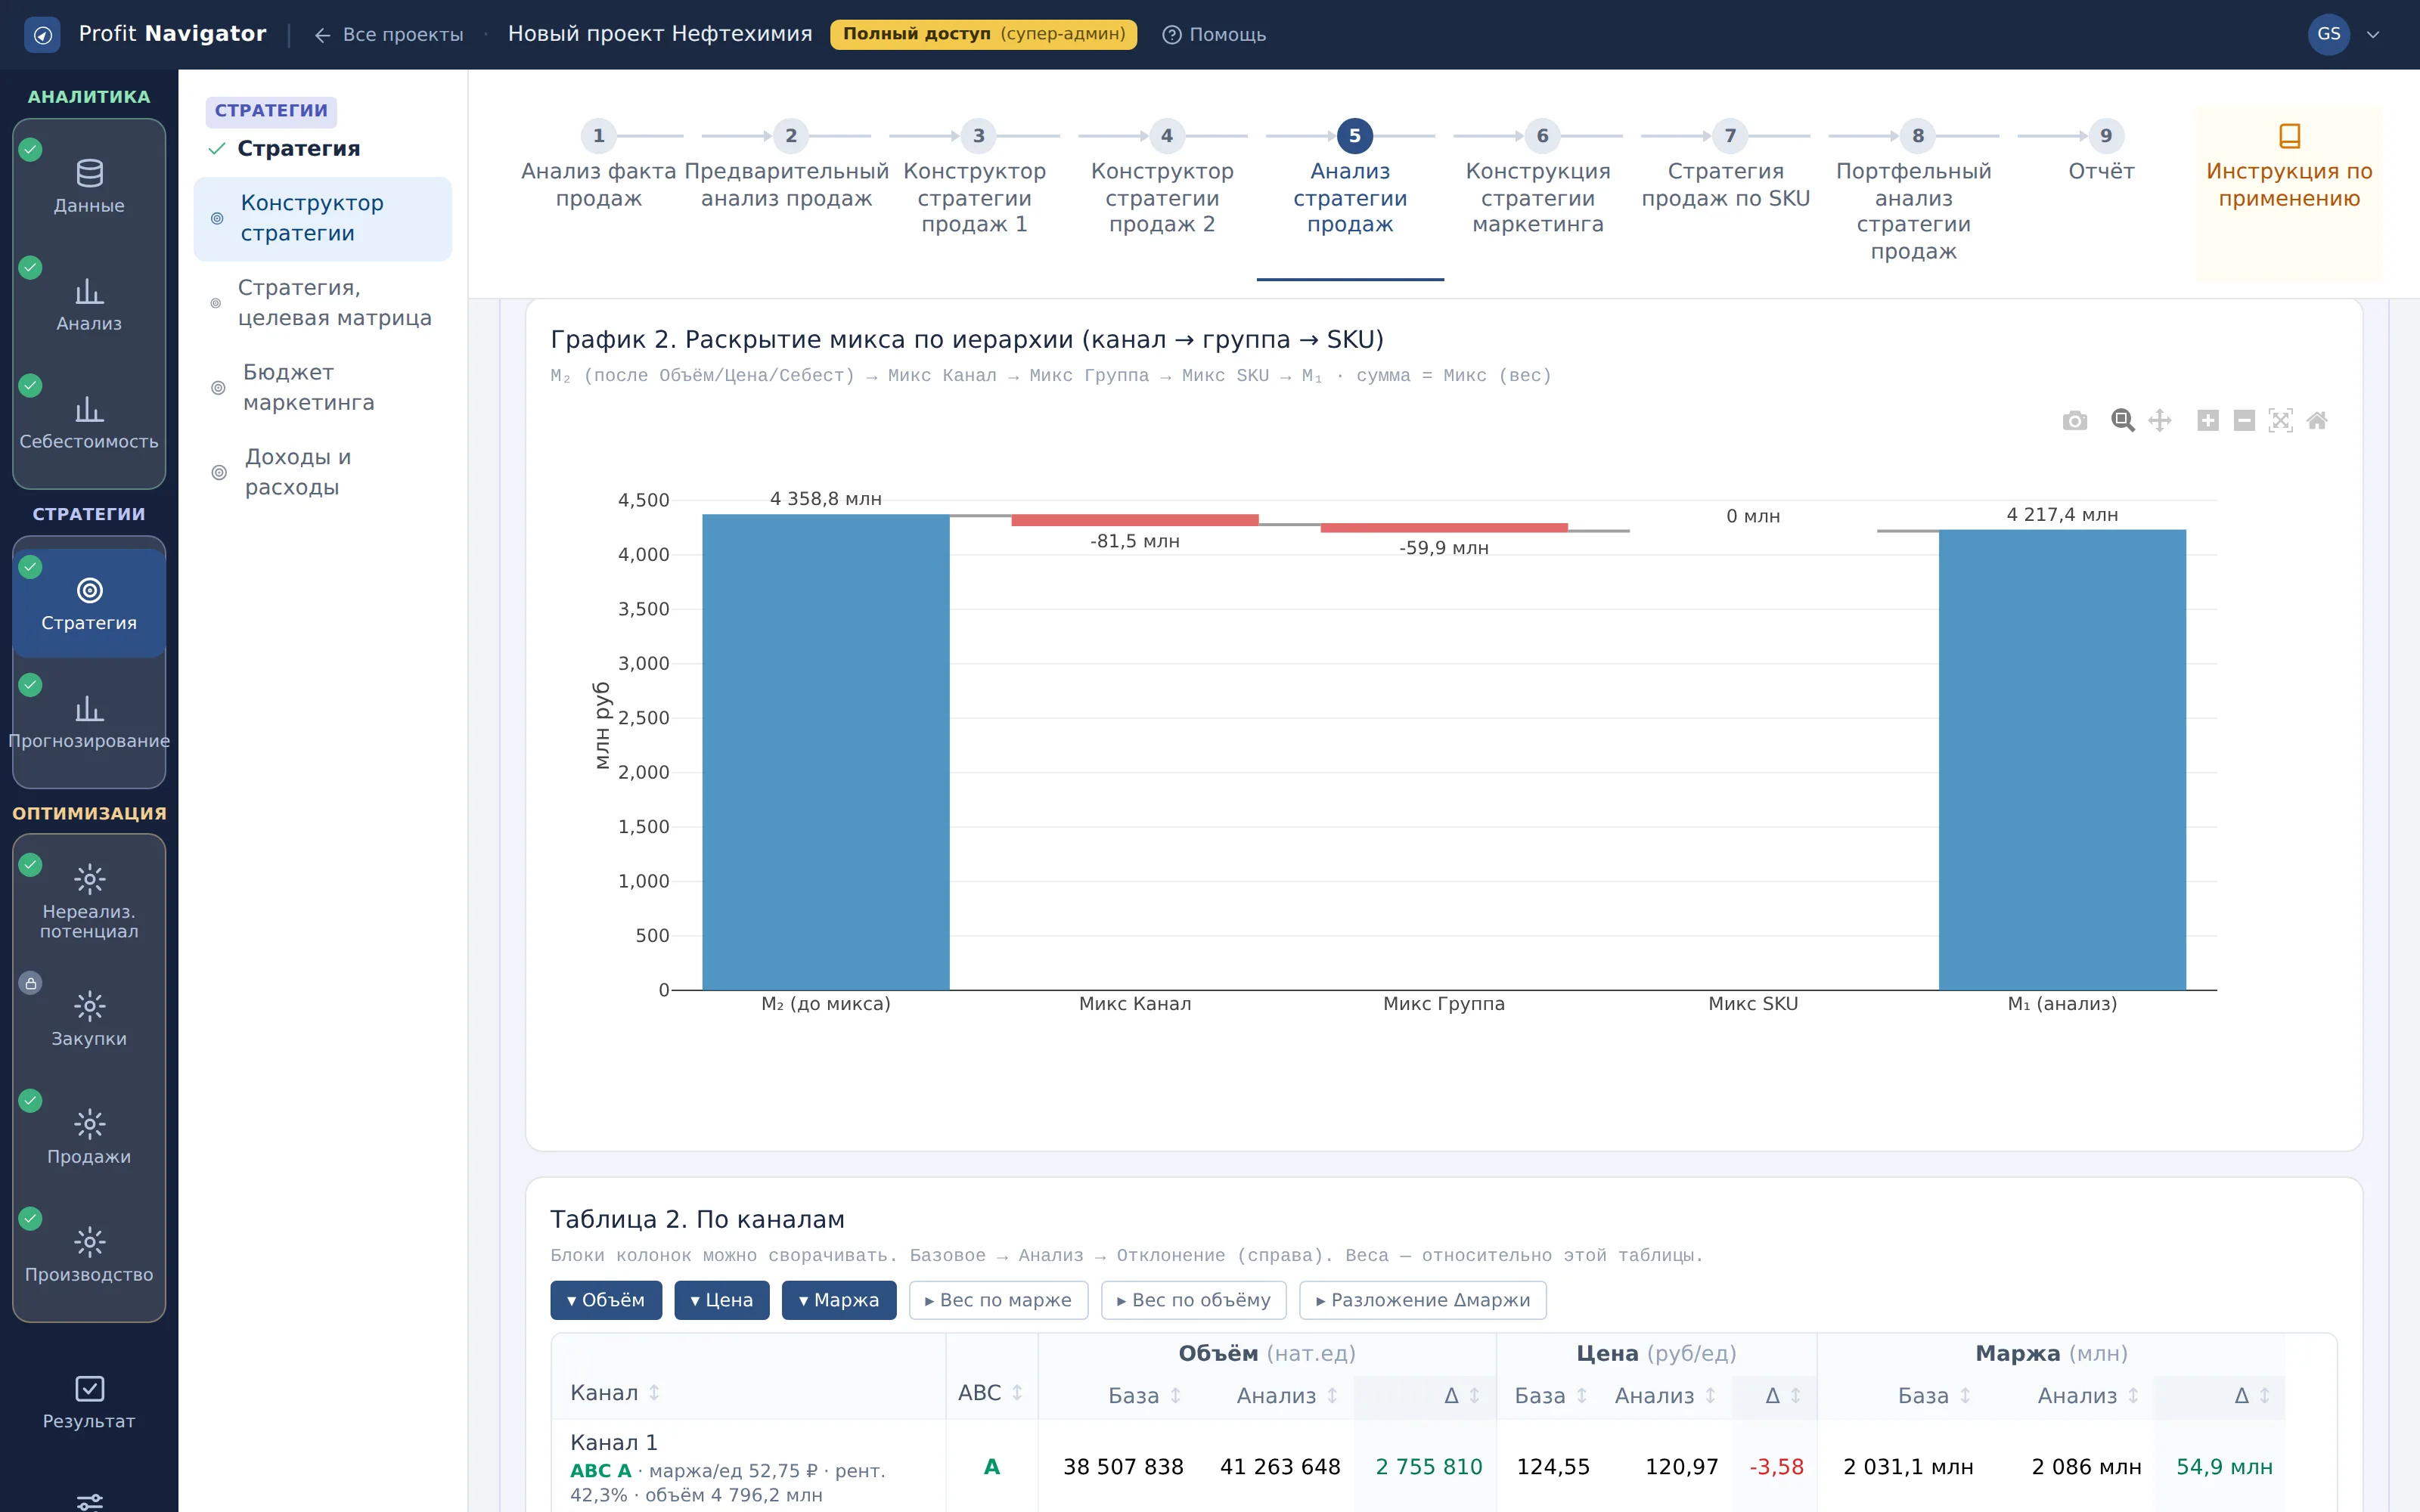
Task: Select Бюджет маркетинга in strategy menu
Action: click(x=322, y=387)
